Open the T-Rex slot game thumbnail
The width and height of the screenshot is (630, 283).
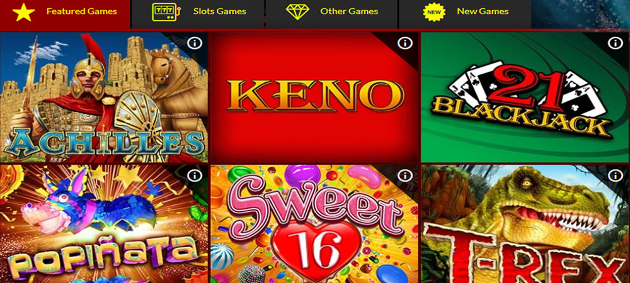pos(525,224)
